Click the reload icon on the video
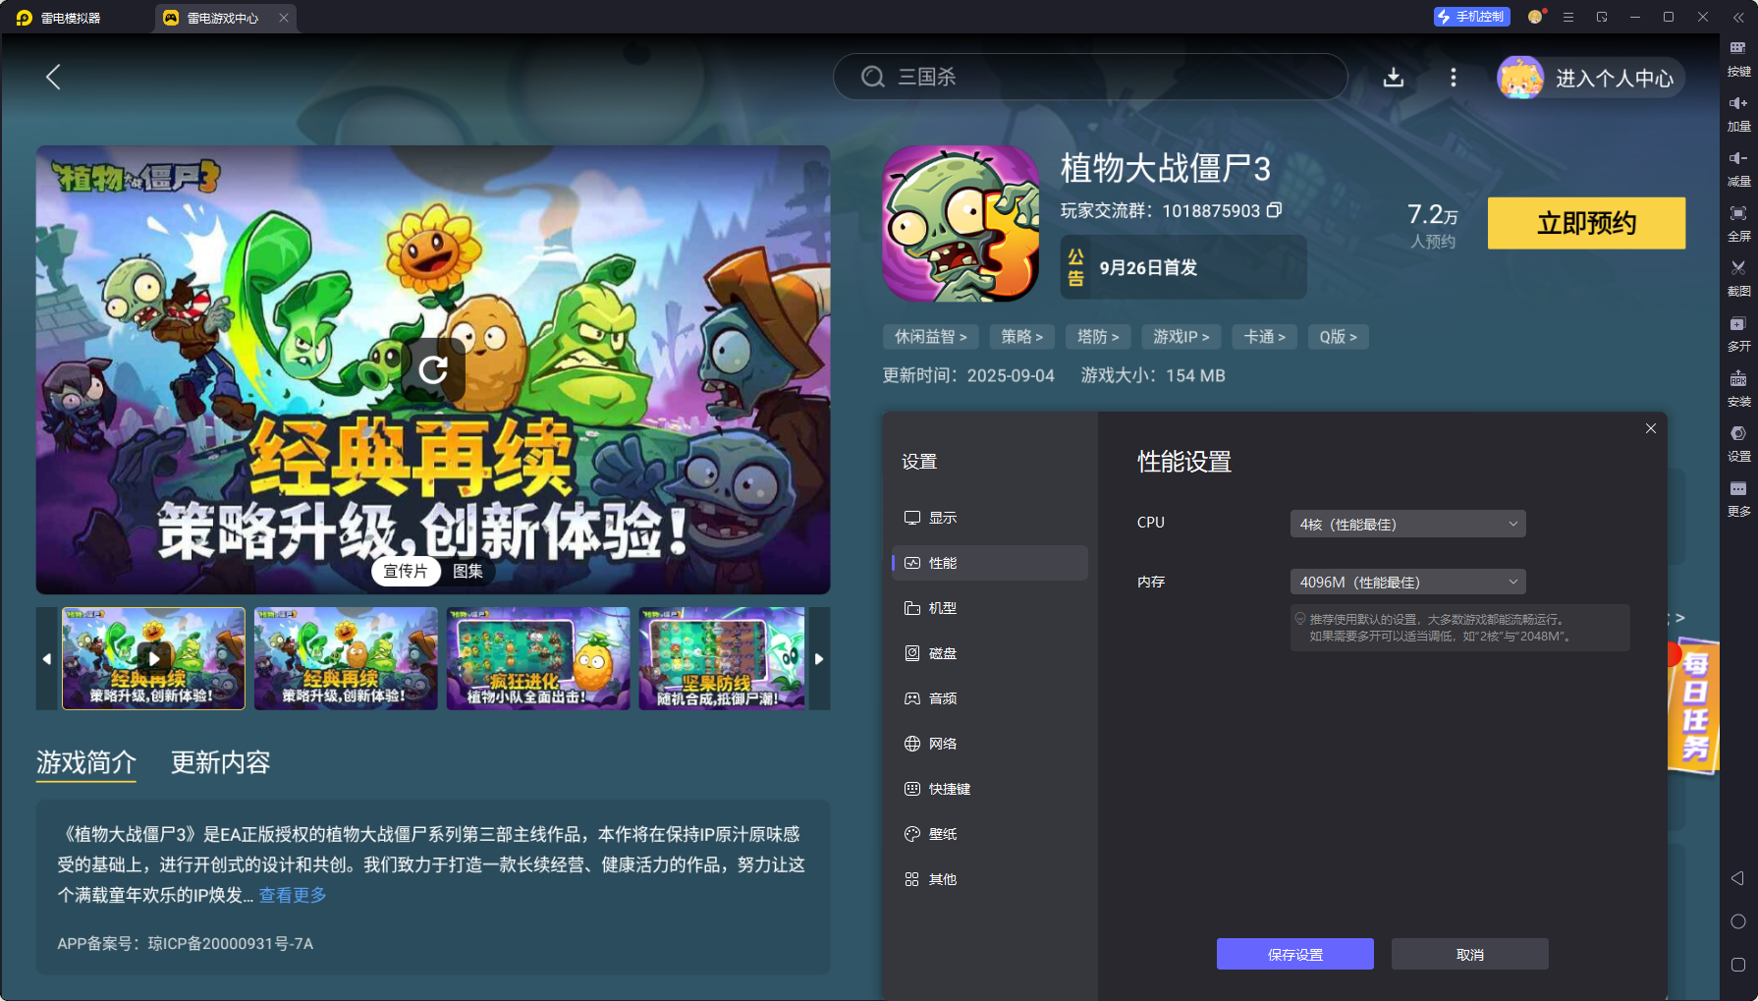1758x1001 pixels. tap(433, 369)
